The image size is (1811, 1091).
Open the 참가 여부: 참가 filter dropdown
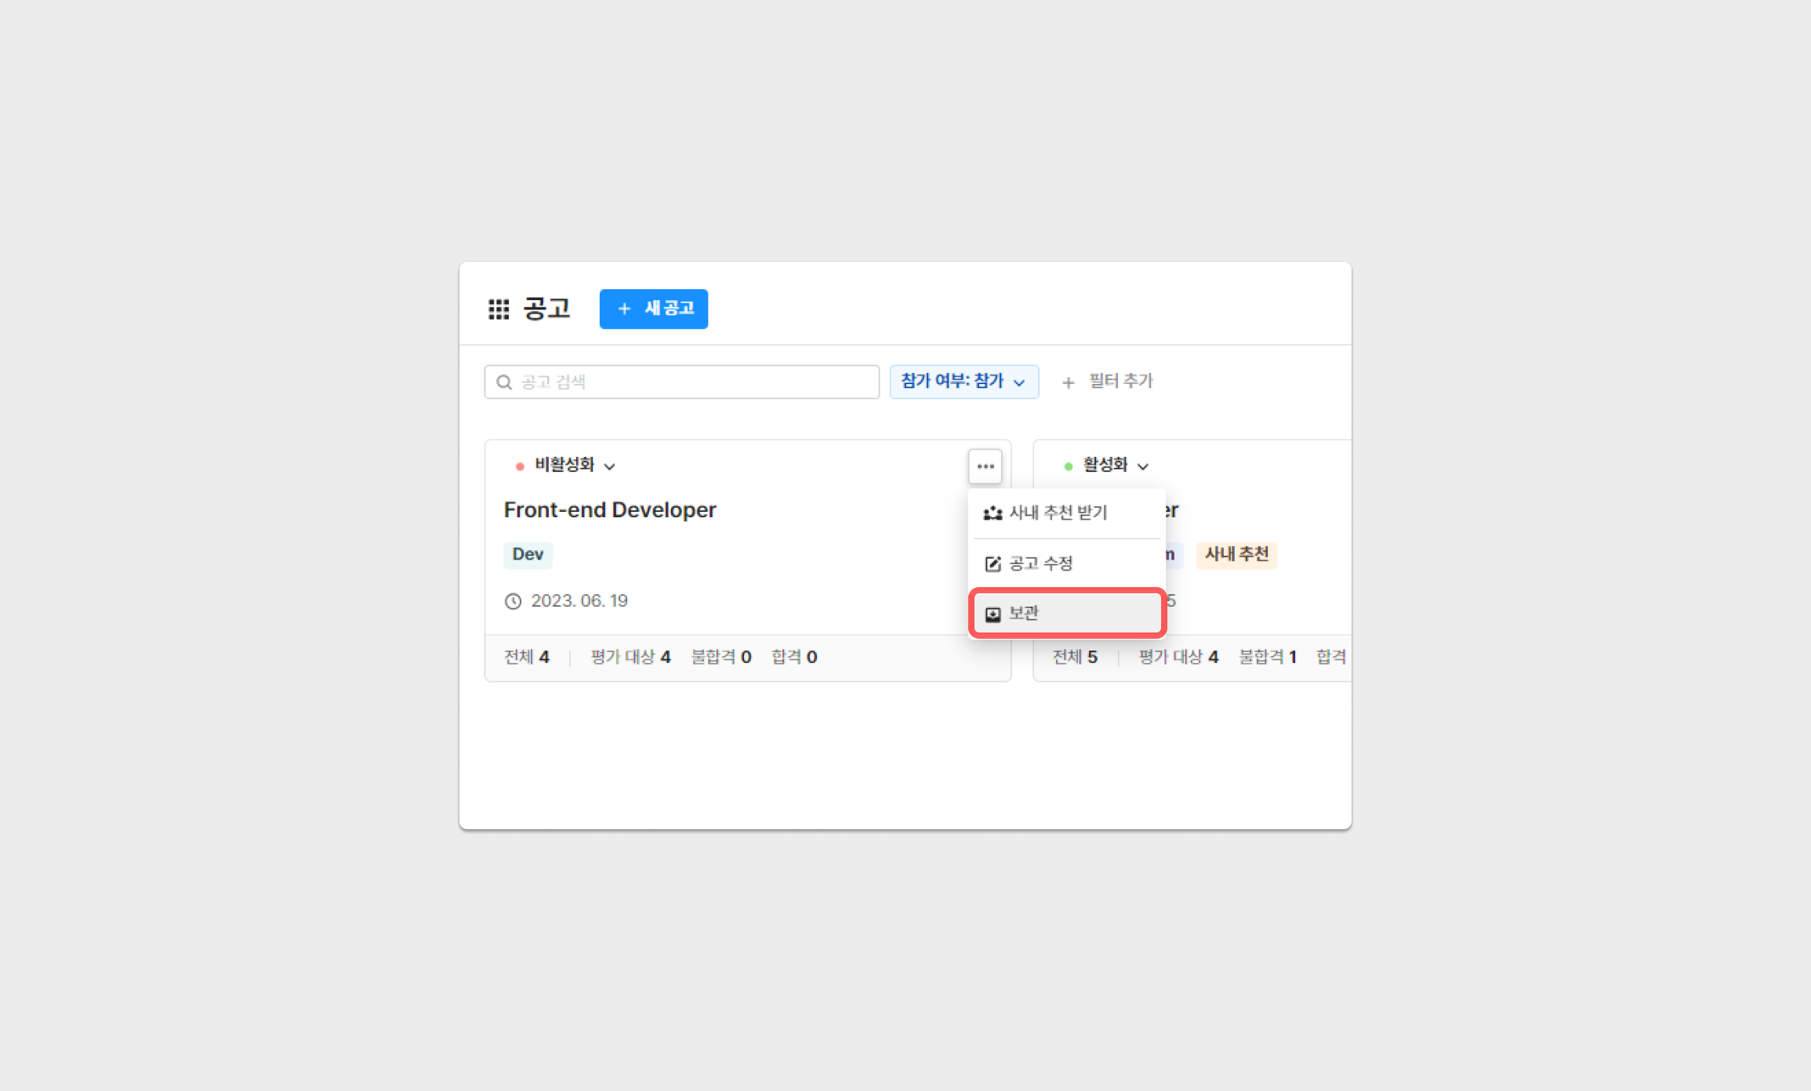click(x=964, y=382)
